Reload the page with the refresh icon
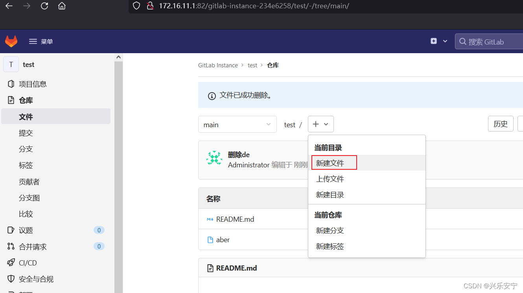Viewport: 523px width, 293px height. (x=44, y=6)
